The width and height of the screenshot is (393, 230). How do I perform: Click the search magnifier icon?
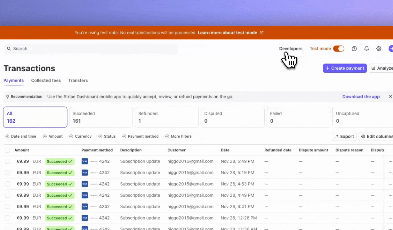click(x=9, y=49)
